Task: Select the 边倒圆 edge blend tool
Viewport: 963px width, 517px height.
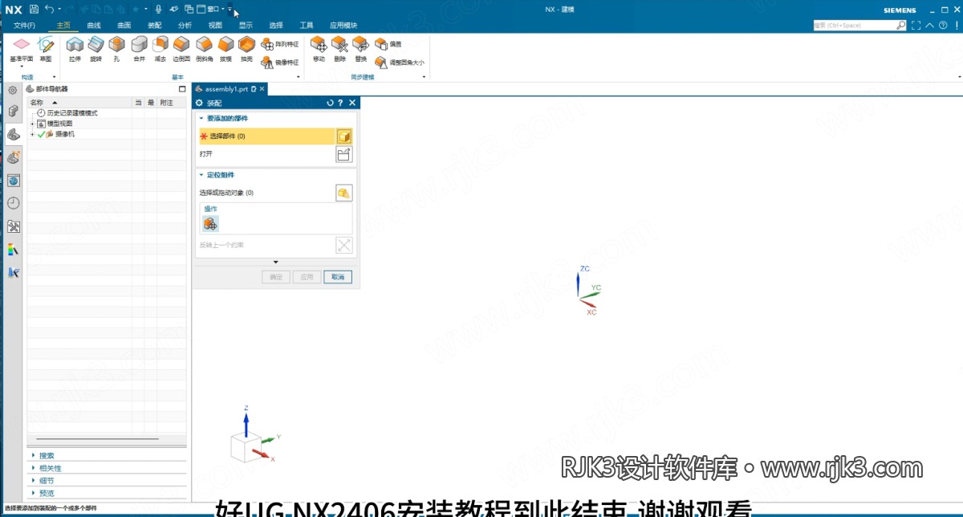Action: point(181,48)
